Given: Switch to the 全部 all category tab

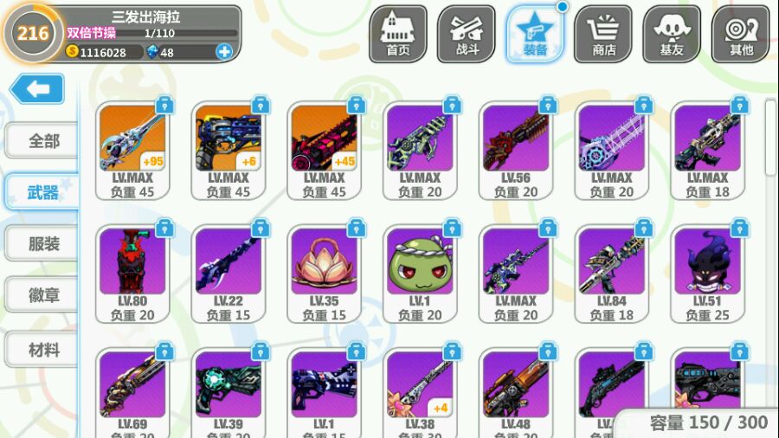Looking at the screenshot, I should pyautogui.click(x=42, y=140).
